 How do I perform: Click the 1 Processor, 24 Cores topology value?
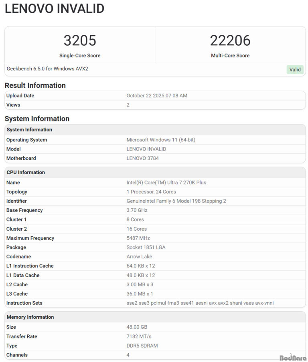tap(151, 192)
